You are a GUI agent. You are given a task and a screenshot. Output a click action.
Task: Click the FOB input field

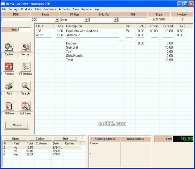coord(133,19)
